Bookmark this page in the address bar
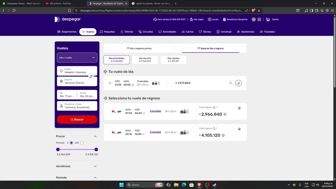Screen dimensions: 336x189 pyautogui.click(x=69, y=10)
